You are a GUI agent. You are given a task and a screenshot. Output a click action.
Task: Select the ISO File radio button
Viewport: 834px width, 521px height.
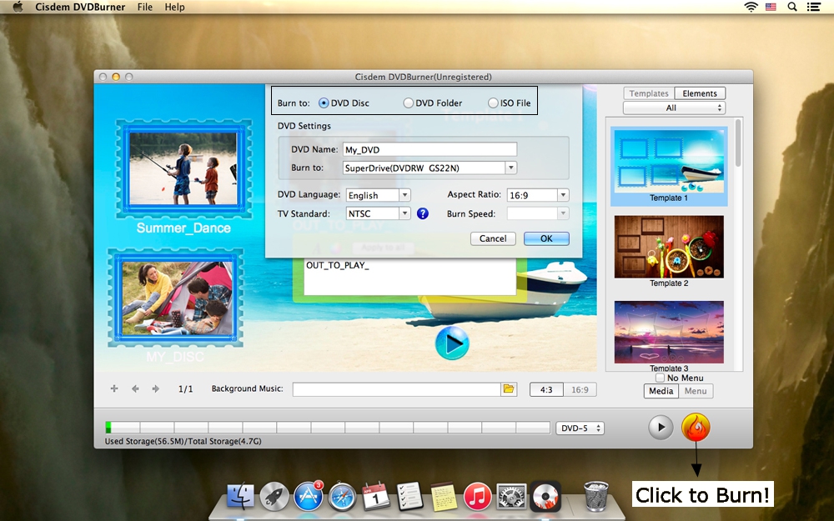click(x=493, y=103)
